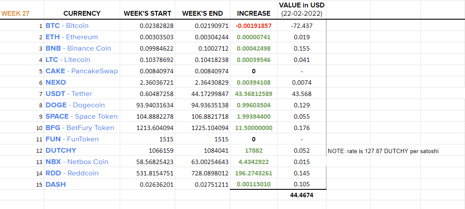
Task: Open the BTC - Bitcoin link
Action: coord(67,25)
